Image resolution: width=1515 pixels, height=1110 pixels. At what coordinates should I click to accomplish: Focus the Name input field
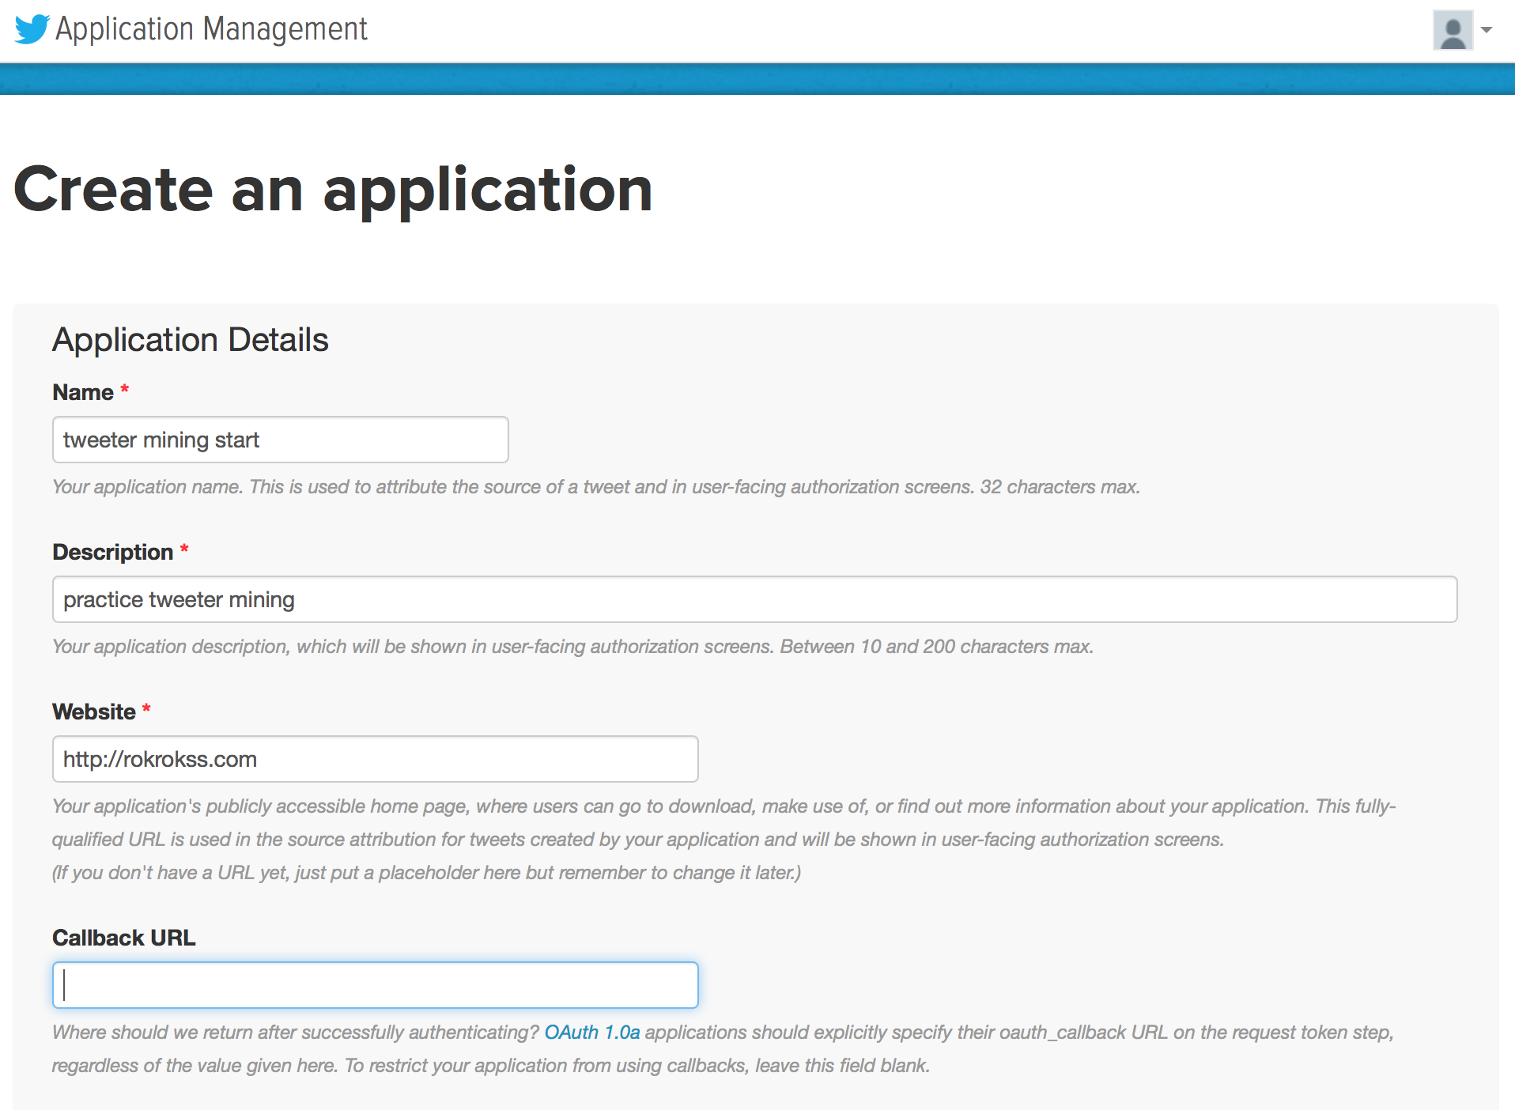click(281, 440)
